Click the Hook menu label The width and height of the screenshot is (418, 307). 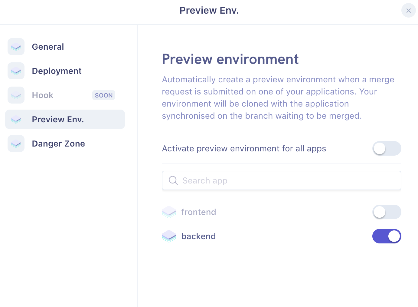point(43,95)
